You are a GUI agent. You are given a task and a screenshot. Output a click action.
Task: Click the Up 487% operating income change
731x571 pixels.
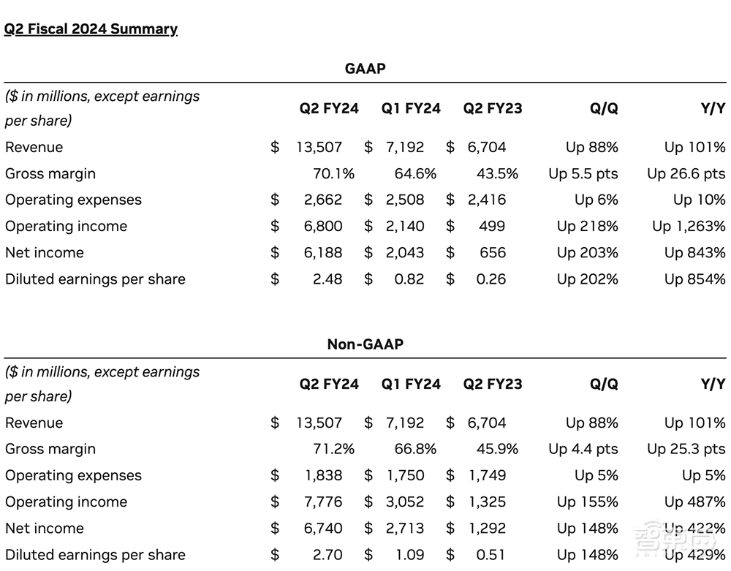point(694,502)
